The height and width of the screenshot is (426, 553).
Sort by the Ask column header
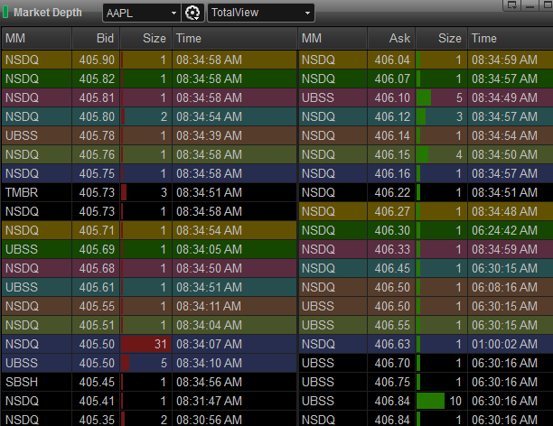tap(391, 38)
